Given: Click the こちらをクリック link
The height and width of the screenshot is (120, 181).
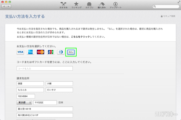Looking at the screenshot, I should pos(80,37).
